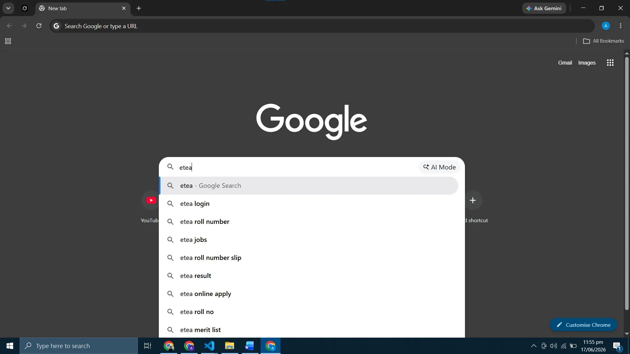The height and width of the screenshot is (354, 630).
Task: Select the "etea roll number" suggestion
Action: pyautogui.click(x=309, y=222)
